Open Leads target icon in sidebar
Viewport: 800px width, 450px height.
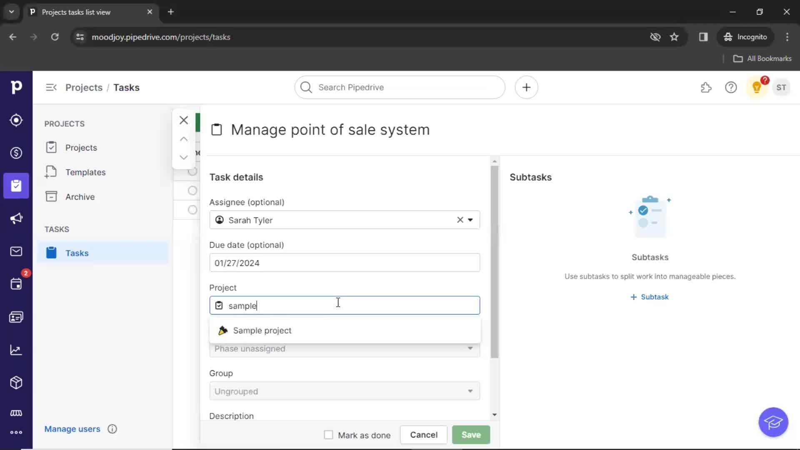pos(16,120)
